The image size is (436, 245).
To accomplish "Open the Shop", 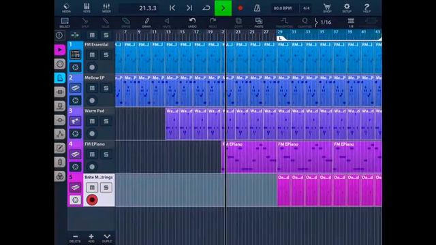I will point(327,8).
